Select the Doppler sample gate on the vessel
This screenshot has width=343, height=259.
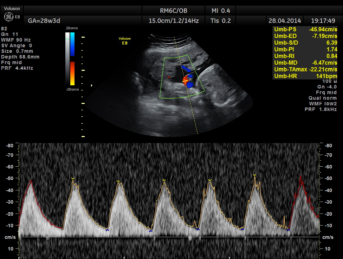(185, 81)
